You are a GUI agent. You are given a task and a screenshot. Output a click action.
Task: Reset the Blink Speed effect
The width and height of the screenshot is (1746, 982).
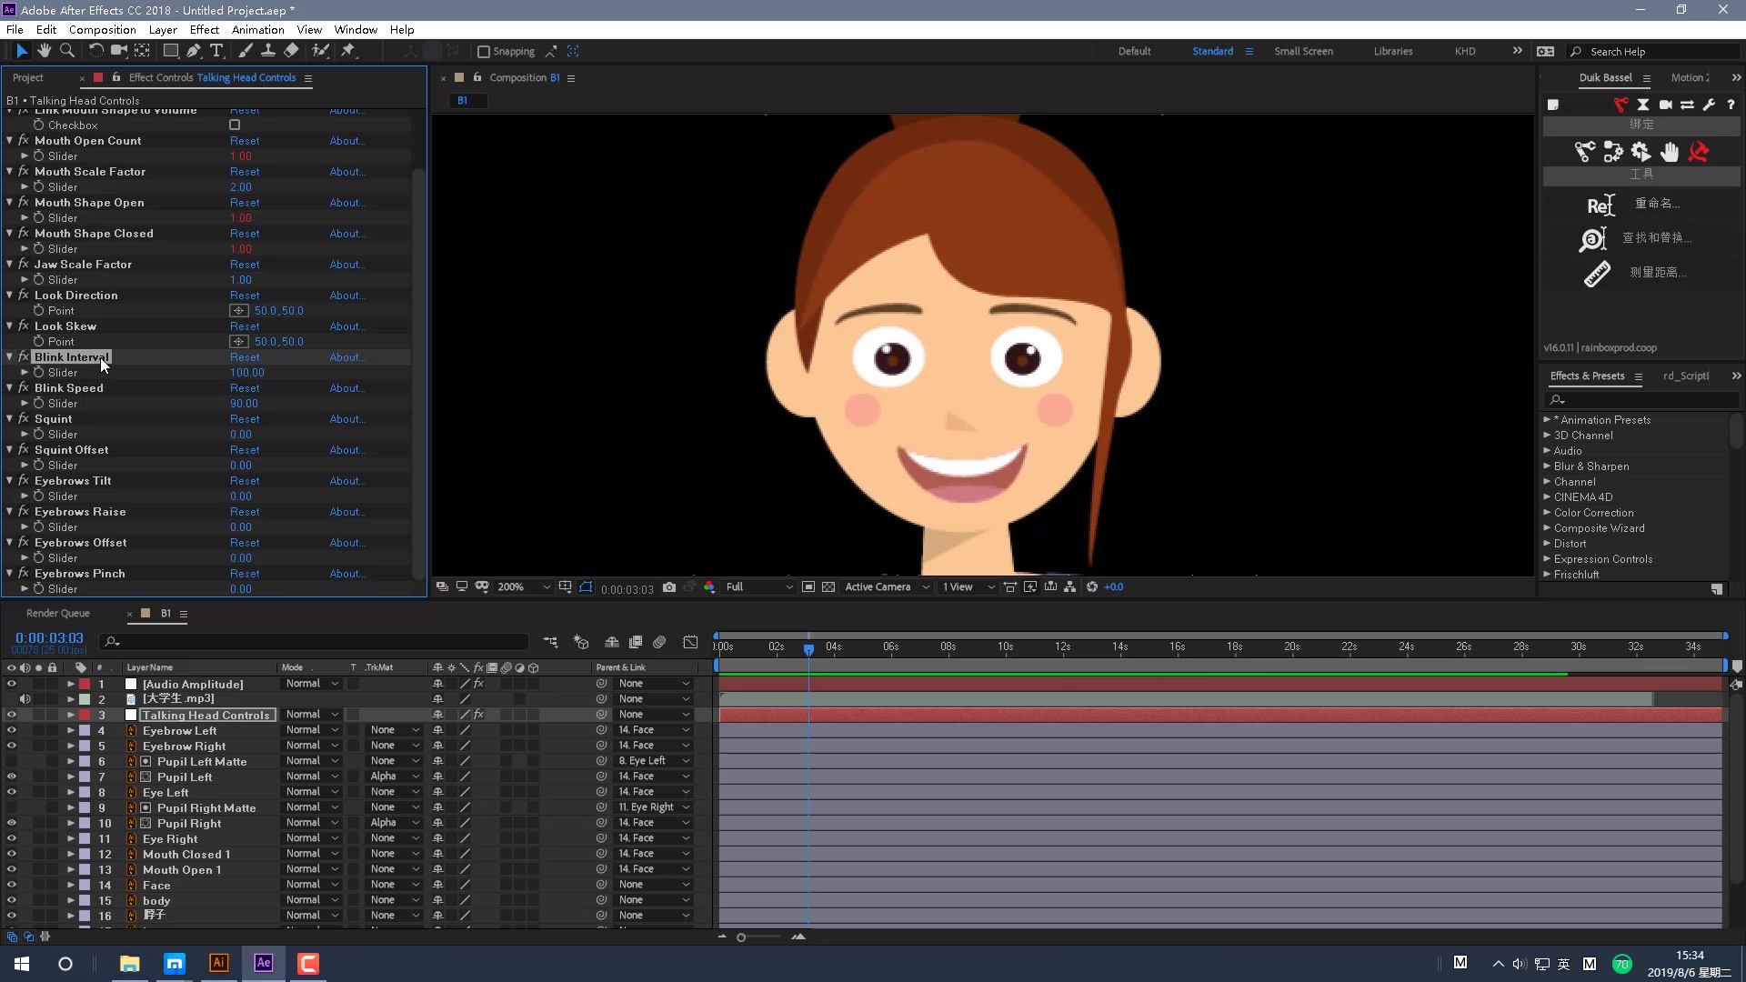tap(245, 388)
